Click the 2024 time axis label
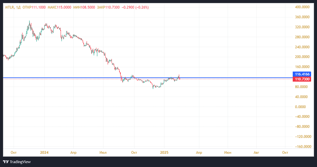The image size is (317, 167). [x=44, y=152]
